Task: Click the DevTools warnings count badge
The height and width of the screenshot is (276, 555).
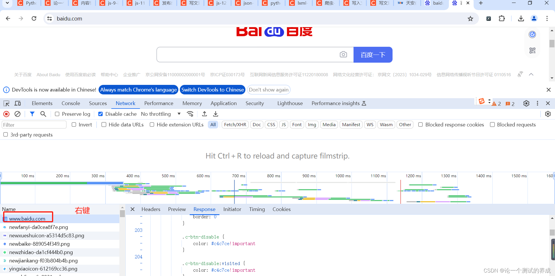Action: point(497,104)
